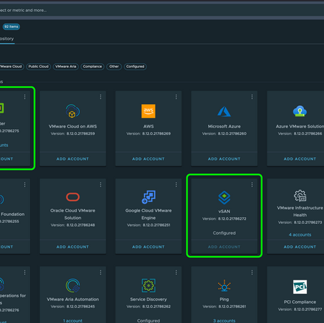Open the 3 accounts link under Ping
Screen dimensions: 324x323
pyautogui.click(x=224, y=321)
